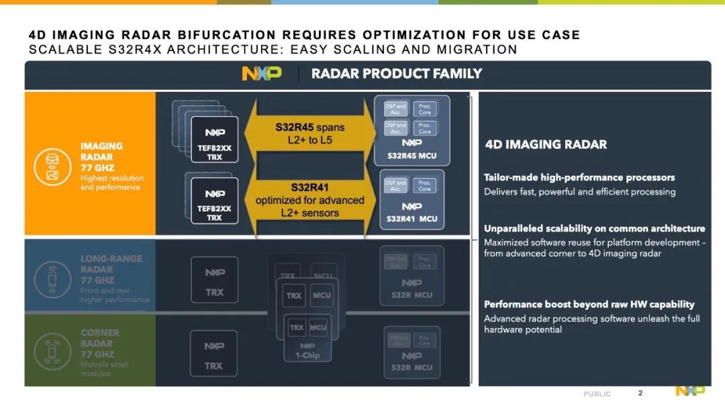Click the upper TEF82XX TRX chip block
This screenshot has height=408, width=725.
coord(215,140)
